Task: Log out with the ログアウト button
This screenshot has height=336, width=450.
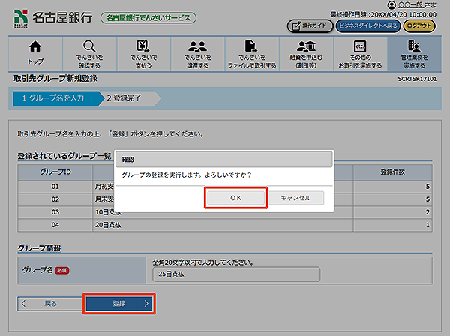Action: click(421, 26)
